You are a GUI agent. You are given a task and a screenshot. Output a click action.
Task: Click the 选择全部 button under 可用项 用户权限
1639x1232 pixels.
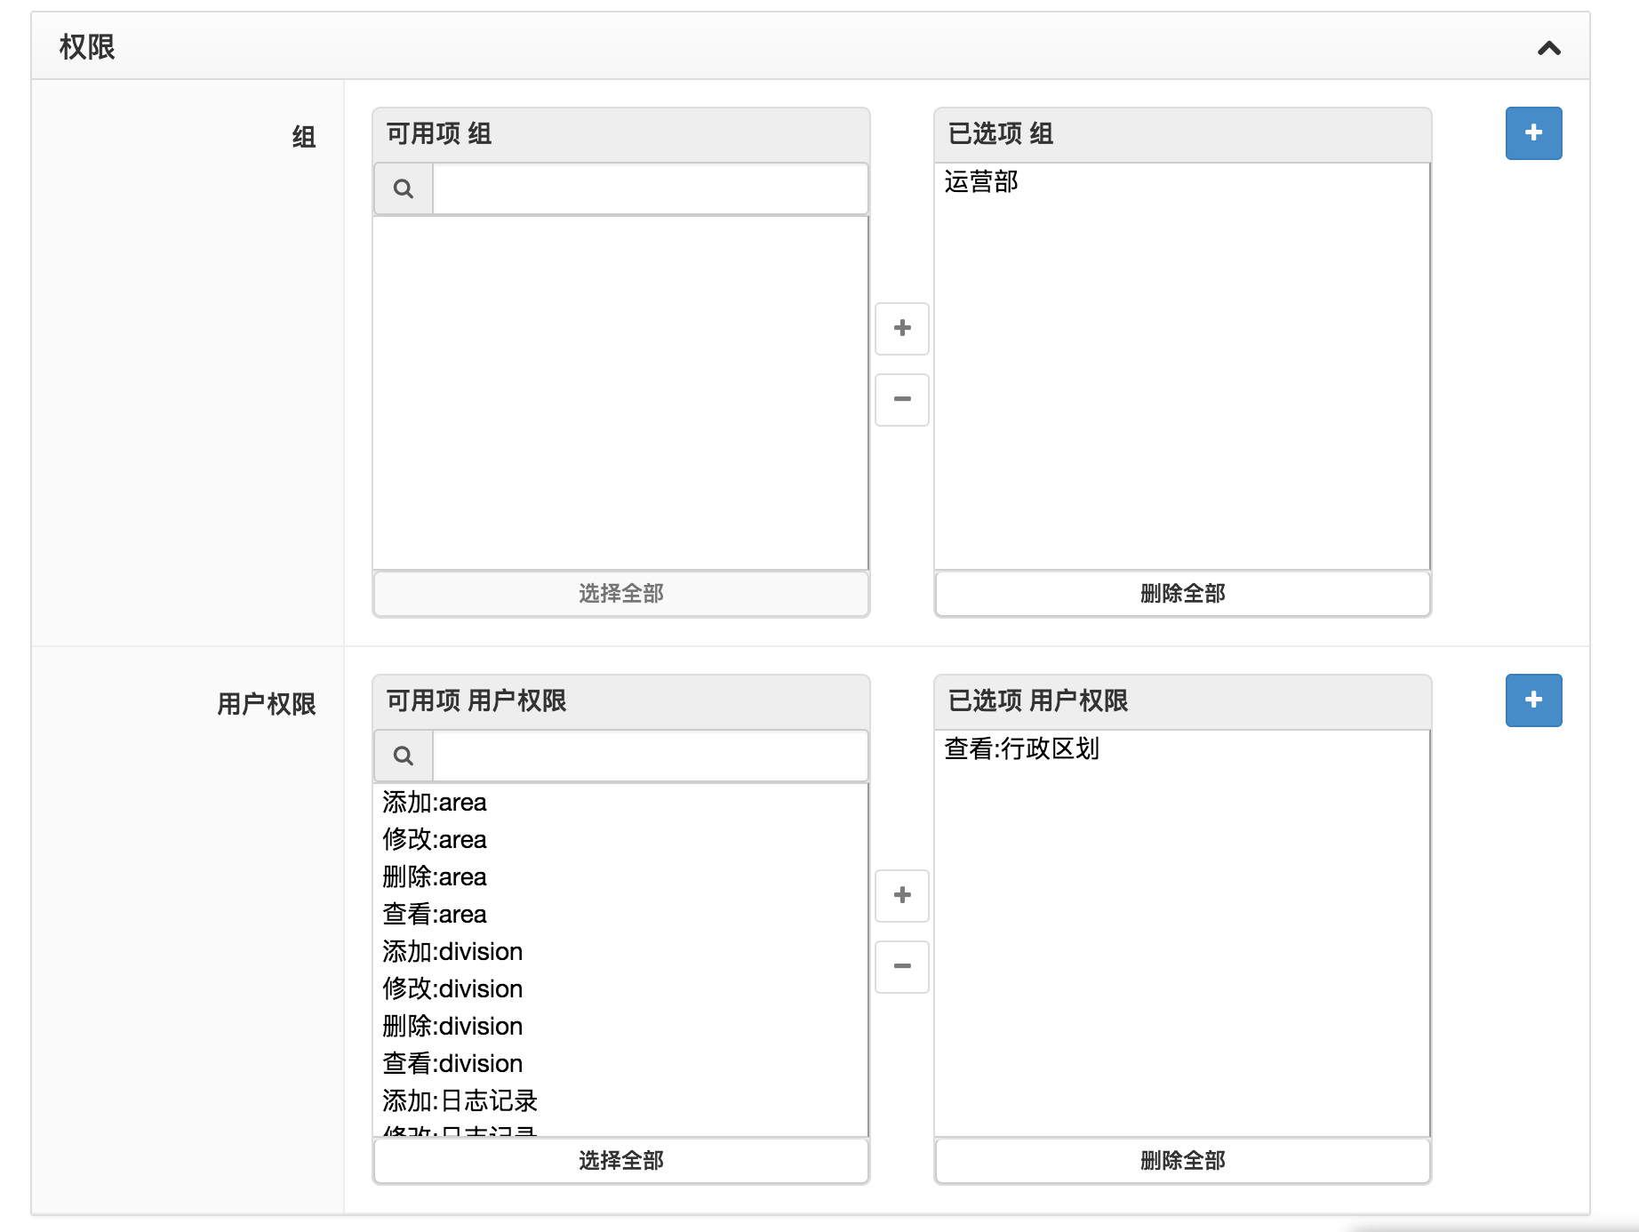pyautogui.click(x=621, y=1160)
